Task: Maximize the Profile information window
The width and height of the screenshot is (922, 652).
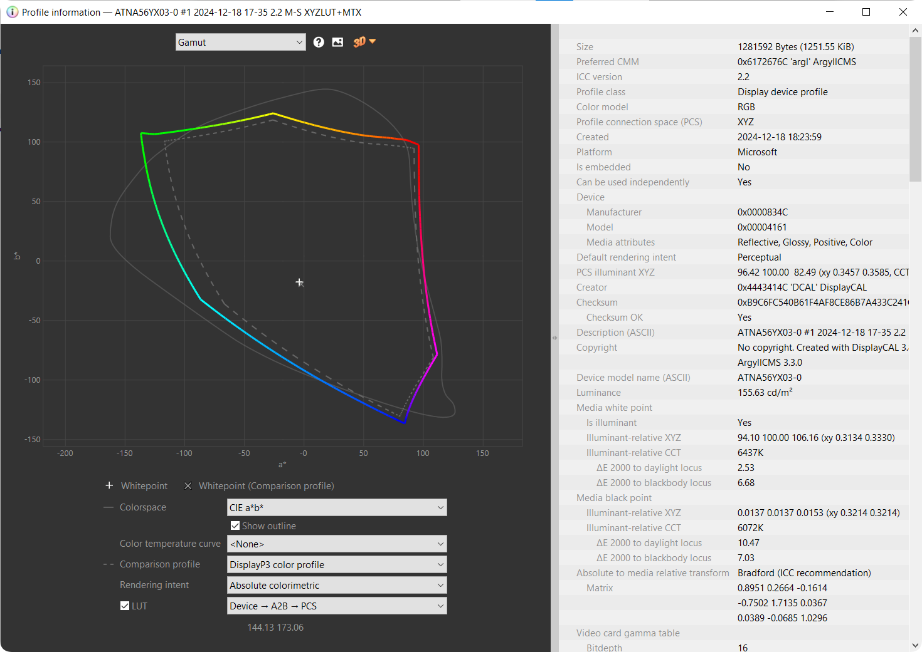Action: click(x=866, y=12)
